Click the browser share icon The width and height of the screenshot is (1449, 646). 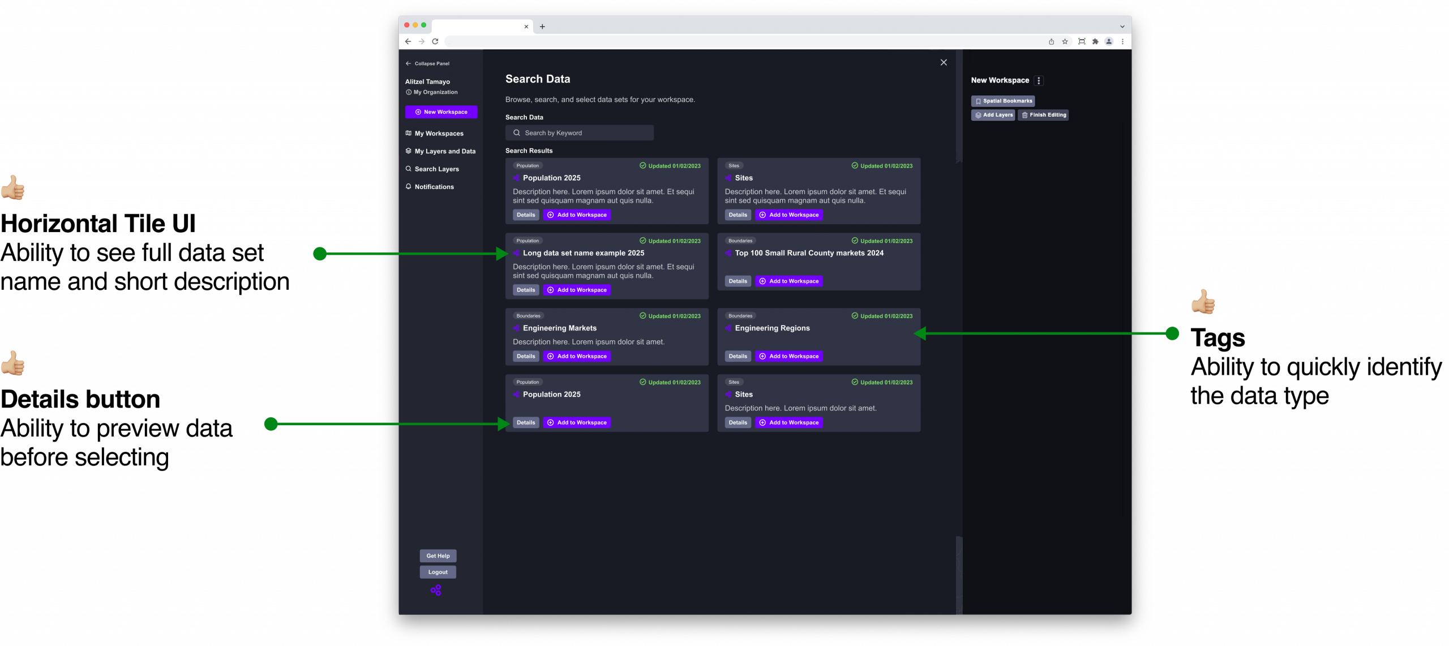coord(1051,41)
